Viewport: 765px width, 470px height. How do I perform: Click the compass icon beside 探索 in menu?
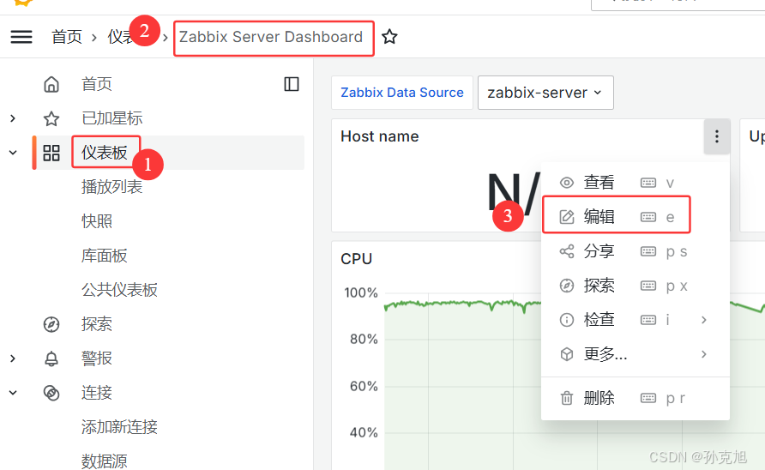point(566,286)
